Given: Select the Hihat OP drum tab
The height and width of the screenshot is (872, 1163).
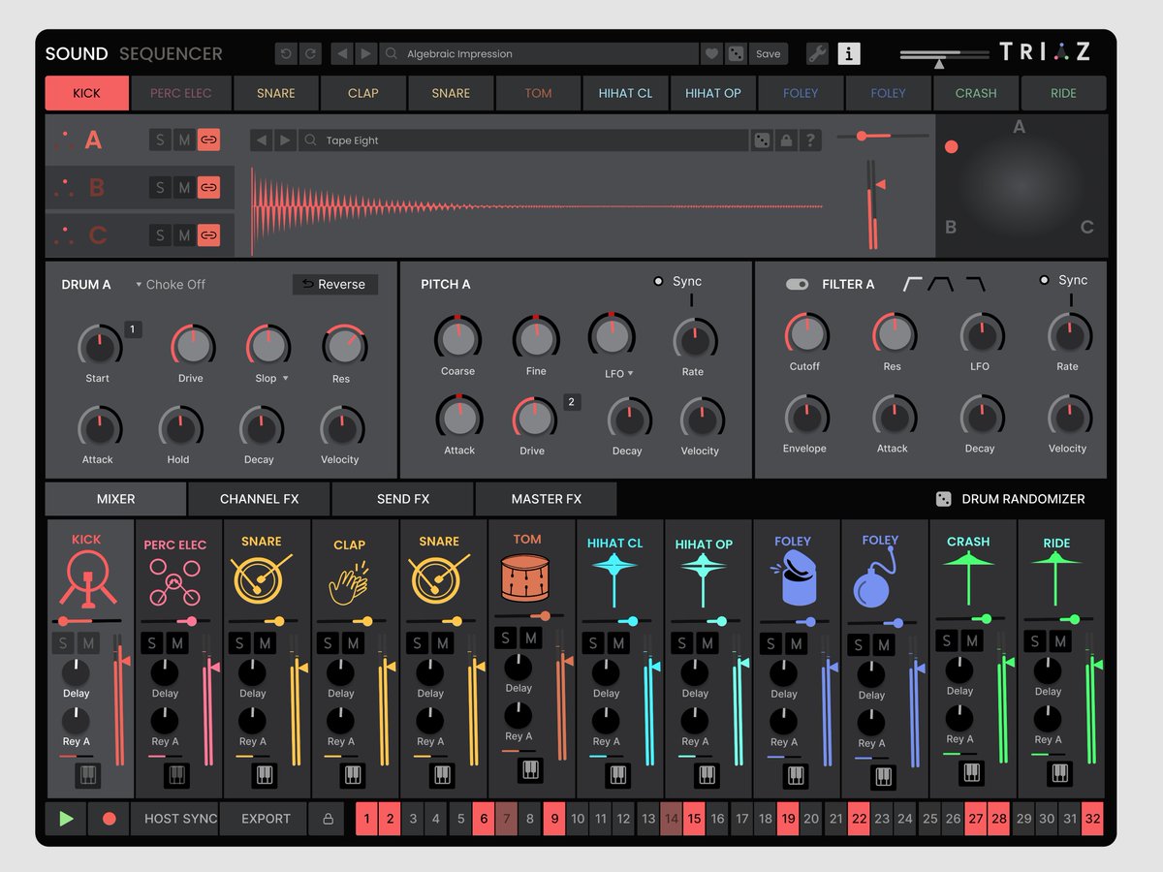Looking at the screenshot, I should [x=712, y=94].
